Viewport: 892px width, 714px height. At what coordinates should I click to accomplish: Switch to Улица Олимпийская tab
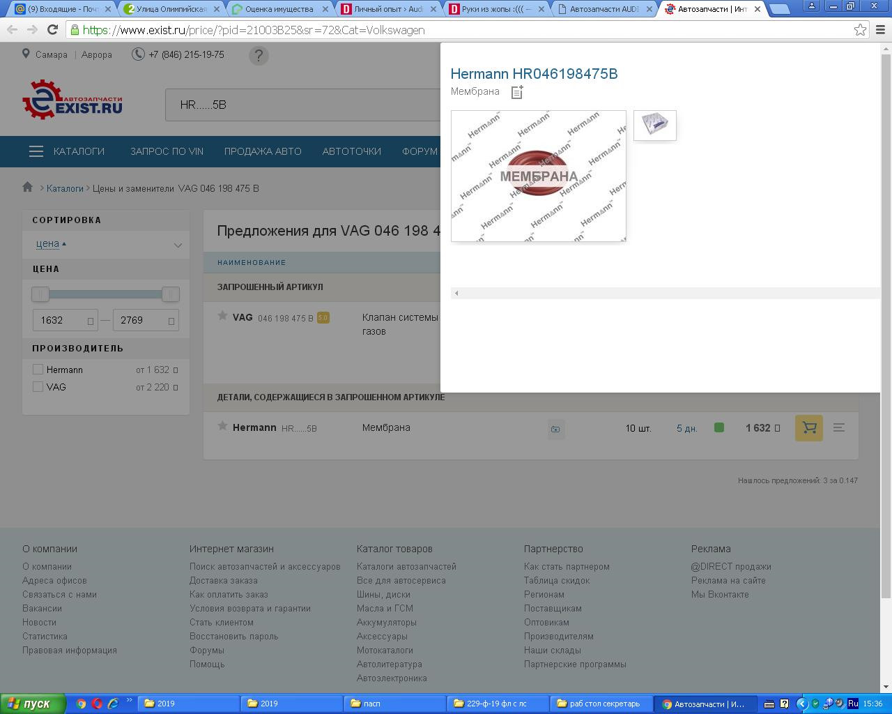[x=173, y=9]
